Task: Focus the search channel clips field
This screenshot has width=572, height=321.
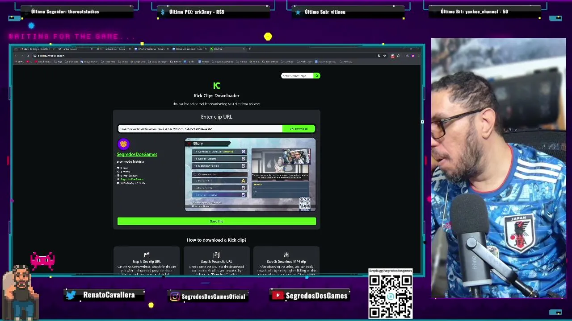Action: pos(297,76)
